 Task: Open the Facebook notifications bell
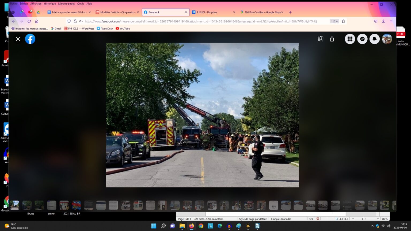pos(374,39)
